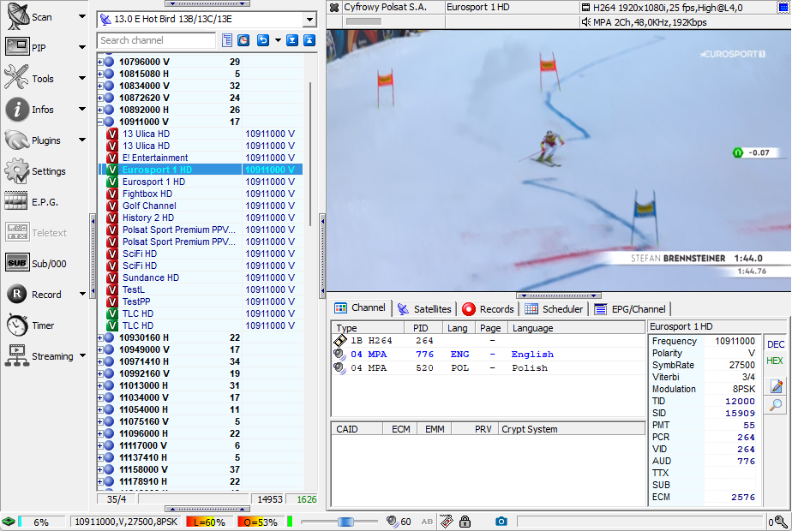Click into the Search channel field
The height and width of the screenshot is (531, 792).
(156, 40)
